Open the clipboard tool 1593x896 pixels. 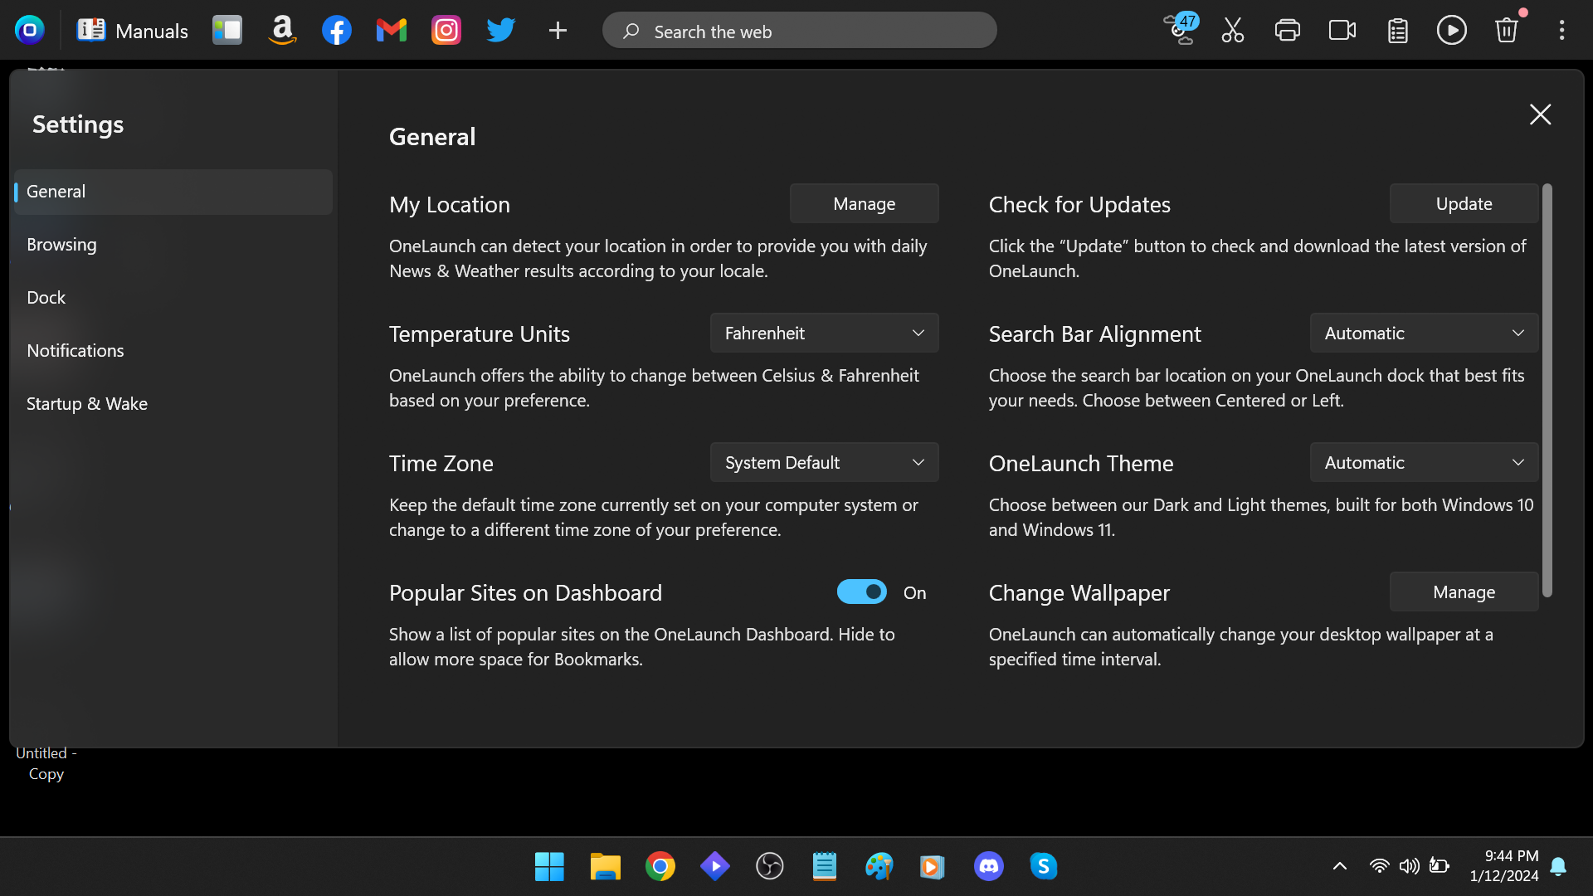[1397, 30]
